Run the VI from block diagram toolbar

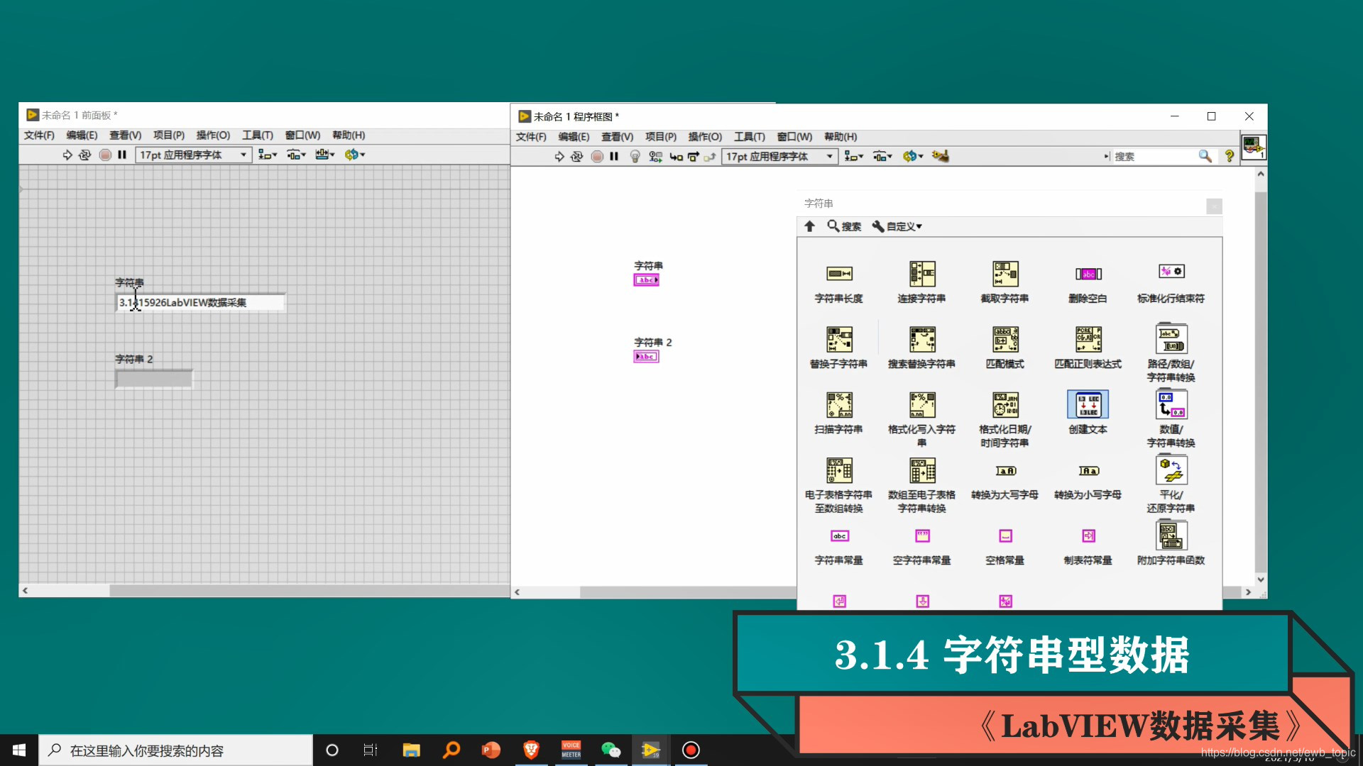click(559, 157)
